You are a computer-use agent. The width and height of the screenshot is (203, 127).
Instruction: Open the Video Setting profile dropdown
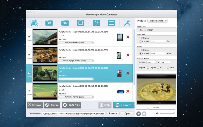[x=157, y=21]
